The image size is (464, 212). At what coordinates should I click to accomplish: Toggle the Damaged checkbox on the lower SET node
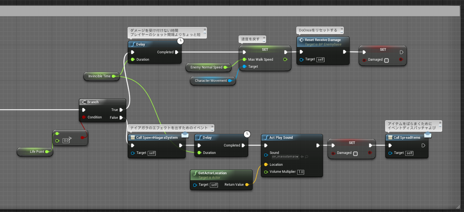(x=355, y=153)
